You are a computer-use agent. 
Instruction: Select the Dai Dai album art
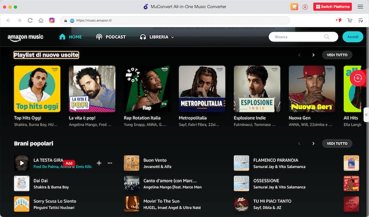pos(22,184)
